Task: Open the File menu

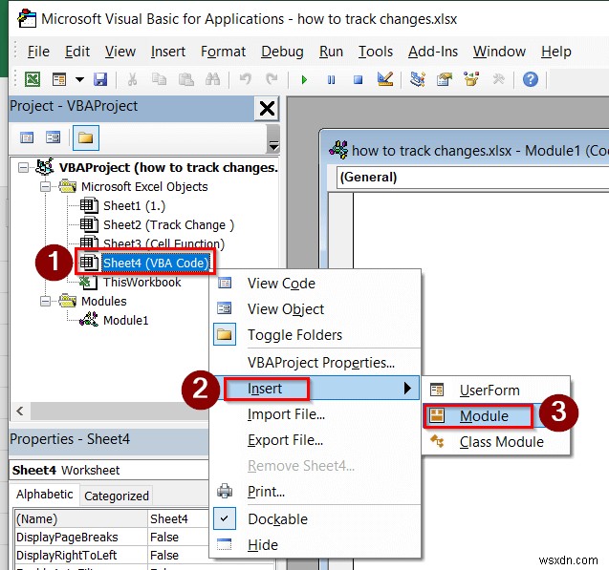Action: click(x=38, y=52)
